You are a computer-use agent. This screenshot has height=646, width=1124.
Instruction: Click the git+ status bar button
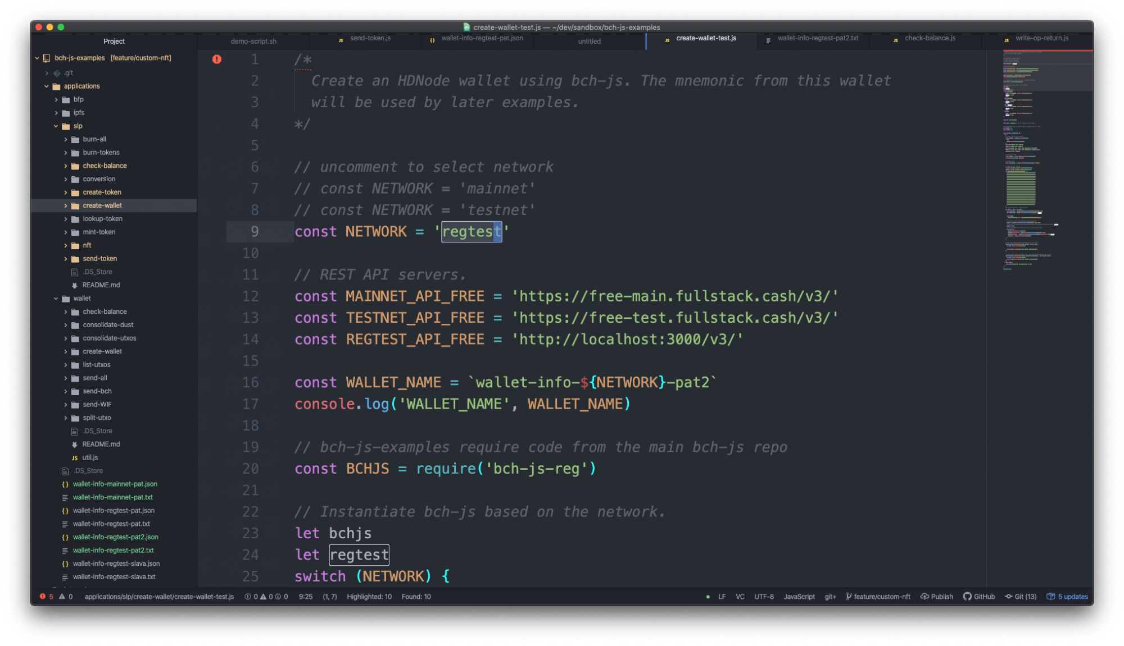coord(830,597)
